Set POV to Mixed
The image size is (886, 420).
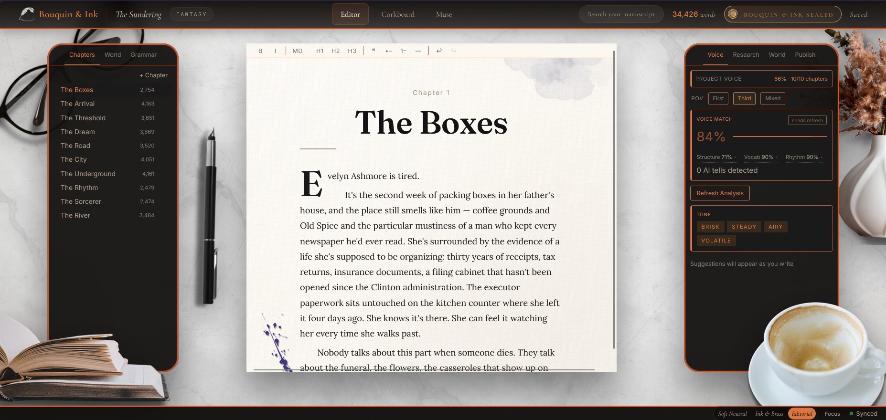(772, 98)
